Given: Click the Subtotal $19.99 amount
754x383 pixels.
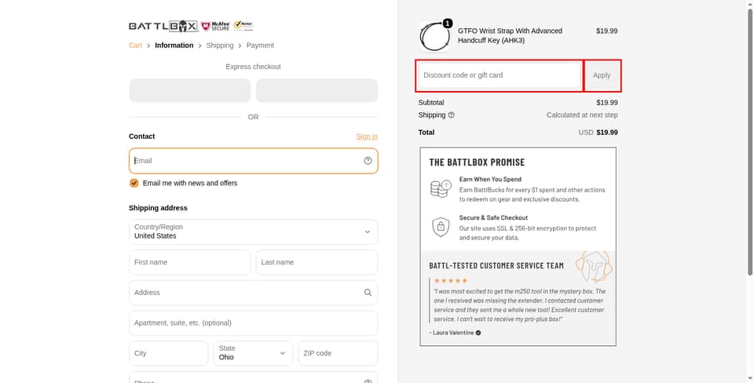Looking at the screenshot, I should [607, 102].
